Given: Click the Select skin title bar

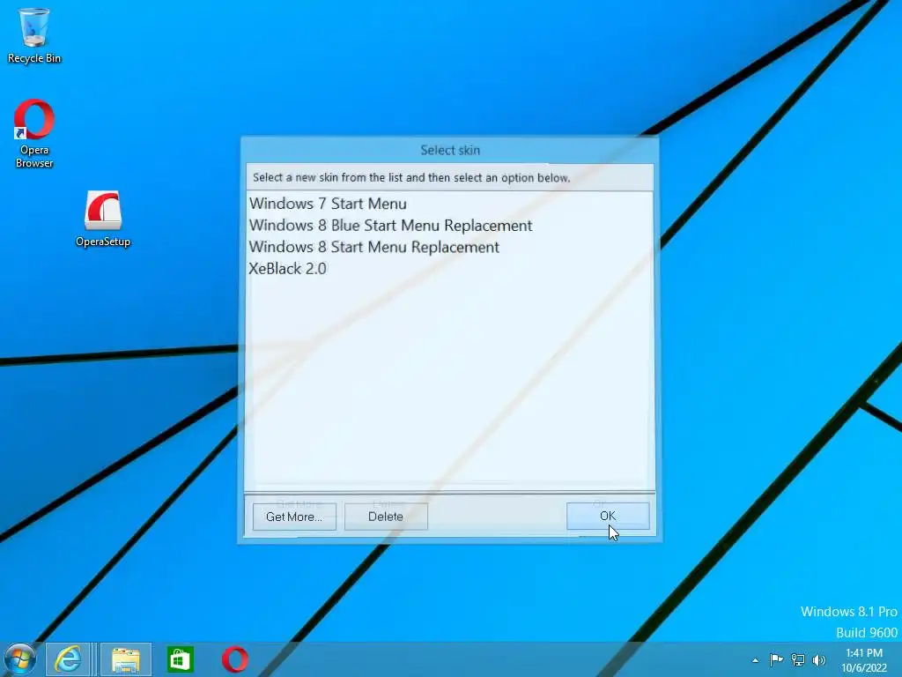Looking at the screenshot, I should coord(450,150).
